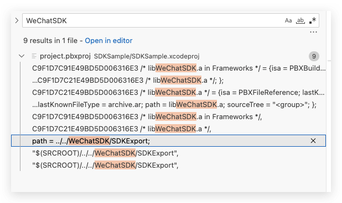Collapse the project.pbxproj results group

click(22, 56)
